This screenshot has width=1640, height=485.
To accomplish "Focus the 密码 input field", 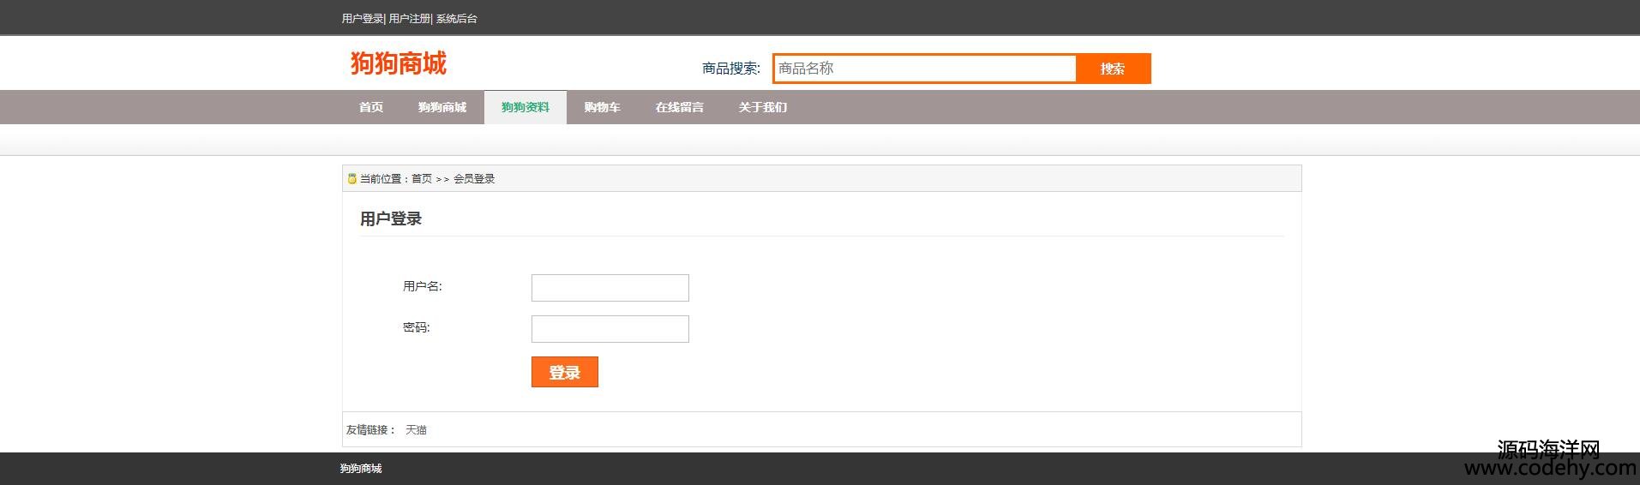I will click(610, 329).
